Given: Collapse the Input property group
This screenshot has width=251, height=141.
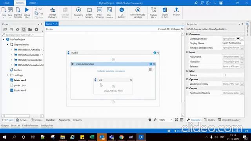Looking at the screenshot, I should [187, 52].
